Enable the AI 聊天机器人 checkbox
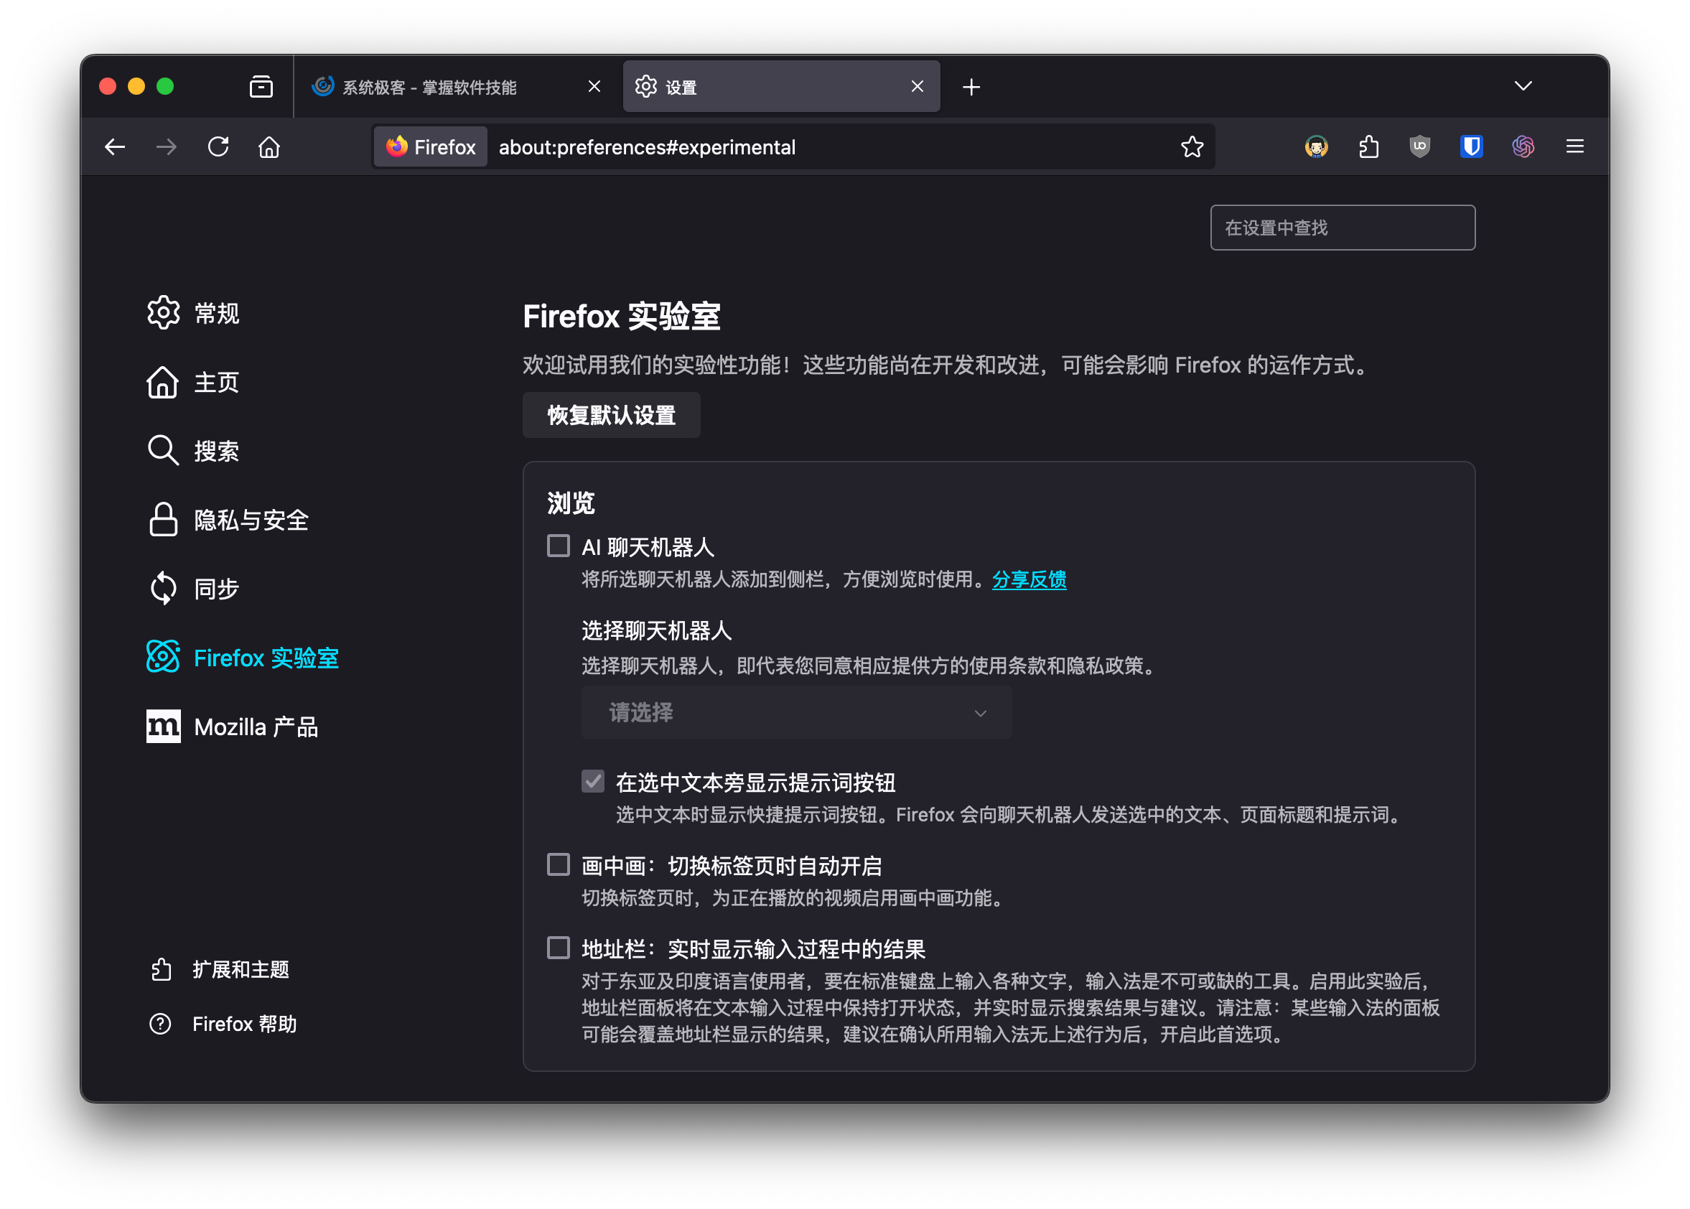Screen dimensions: 1690x1209 pyautogui.click(x=559, y=546)
